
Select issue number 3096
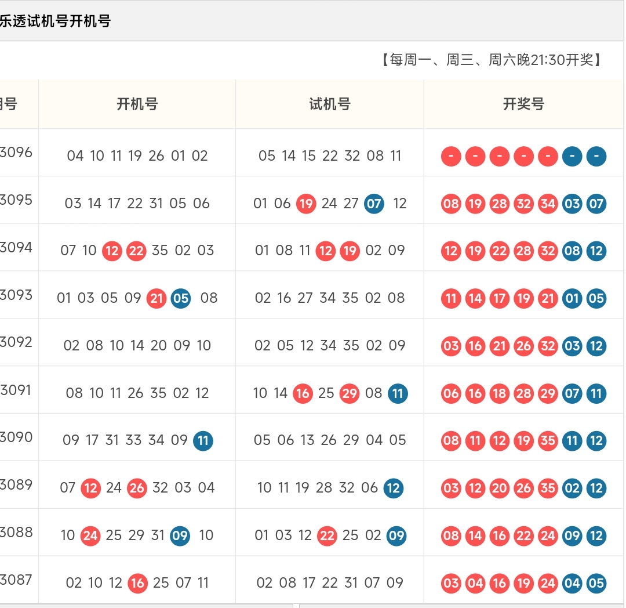16,152
